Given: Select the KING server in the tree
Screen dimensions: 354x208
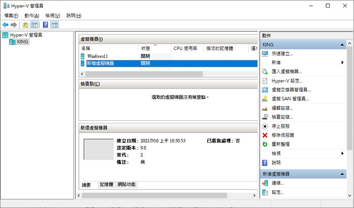Looking at the screenshot, I should click(x=19, y=41).
